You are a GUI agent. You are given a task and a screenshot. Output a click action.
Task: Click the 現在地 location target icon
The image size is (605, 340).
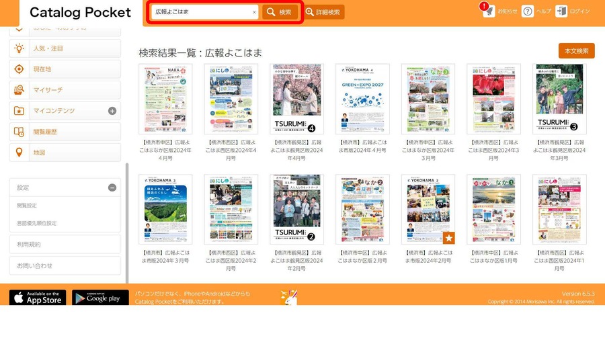tap(19, 69)
